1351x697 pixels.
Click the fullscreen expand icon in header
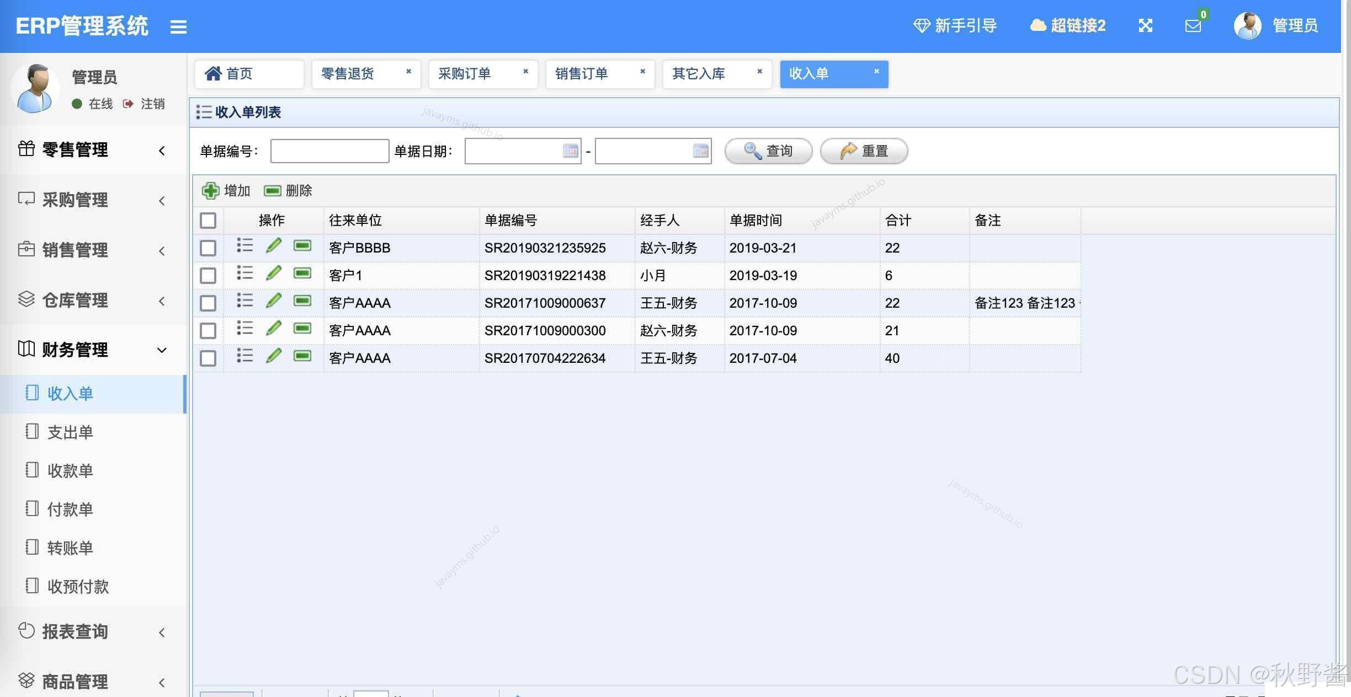pyautogui.click(x=1145, y=25)
